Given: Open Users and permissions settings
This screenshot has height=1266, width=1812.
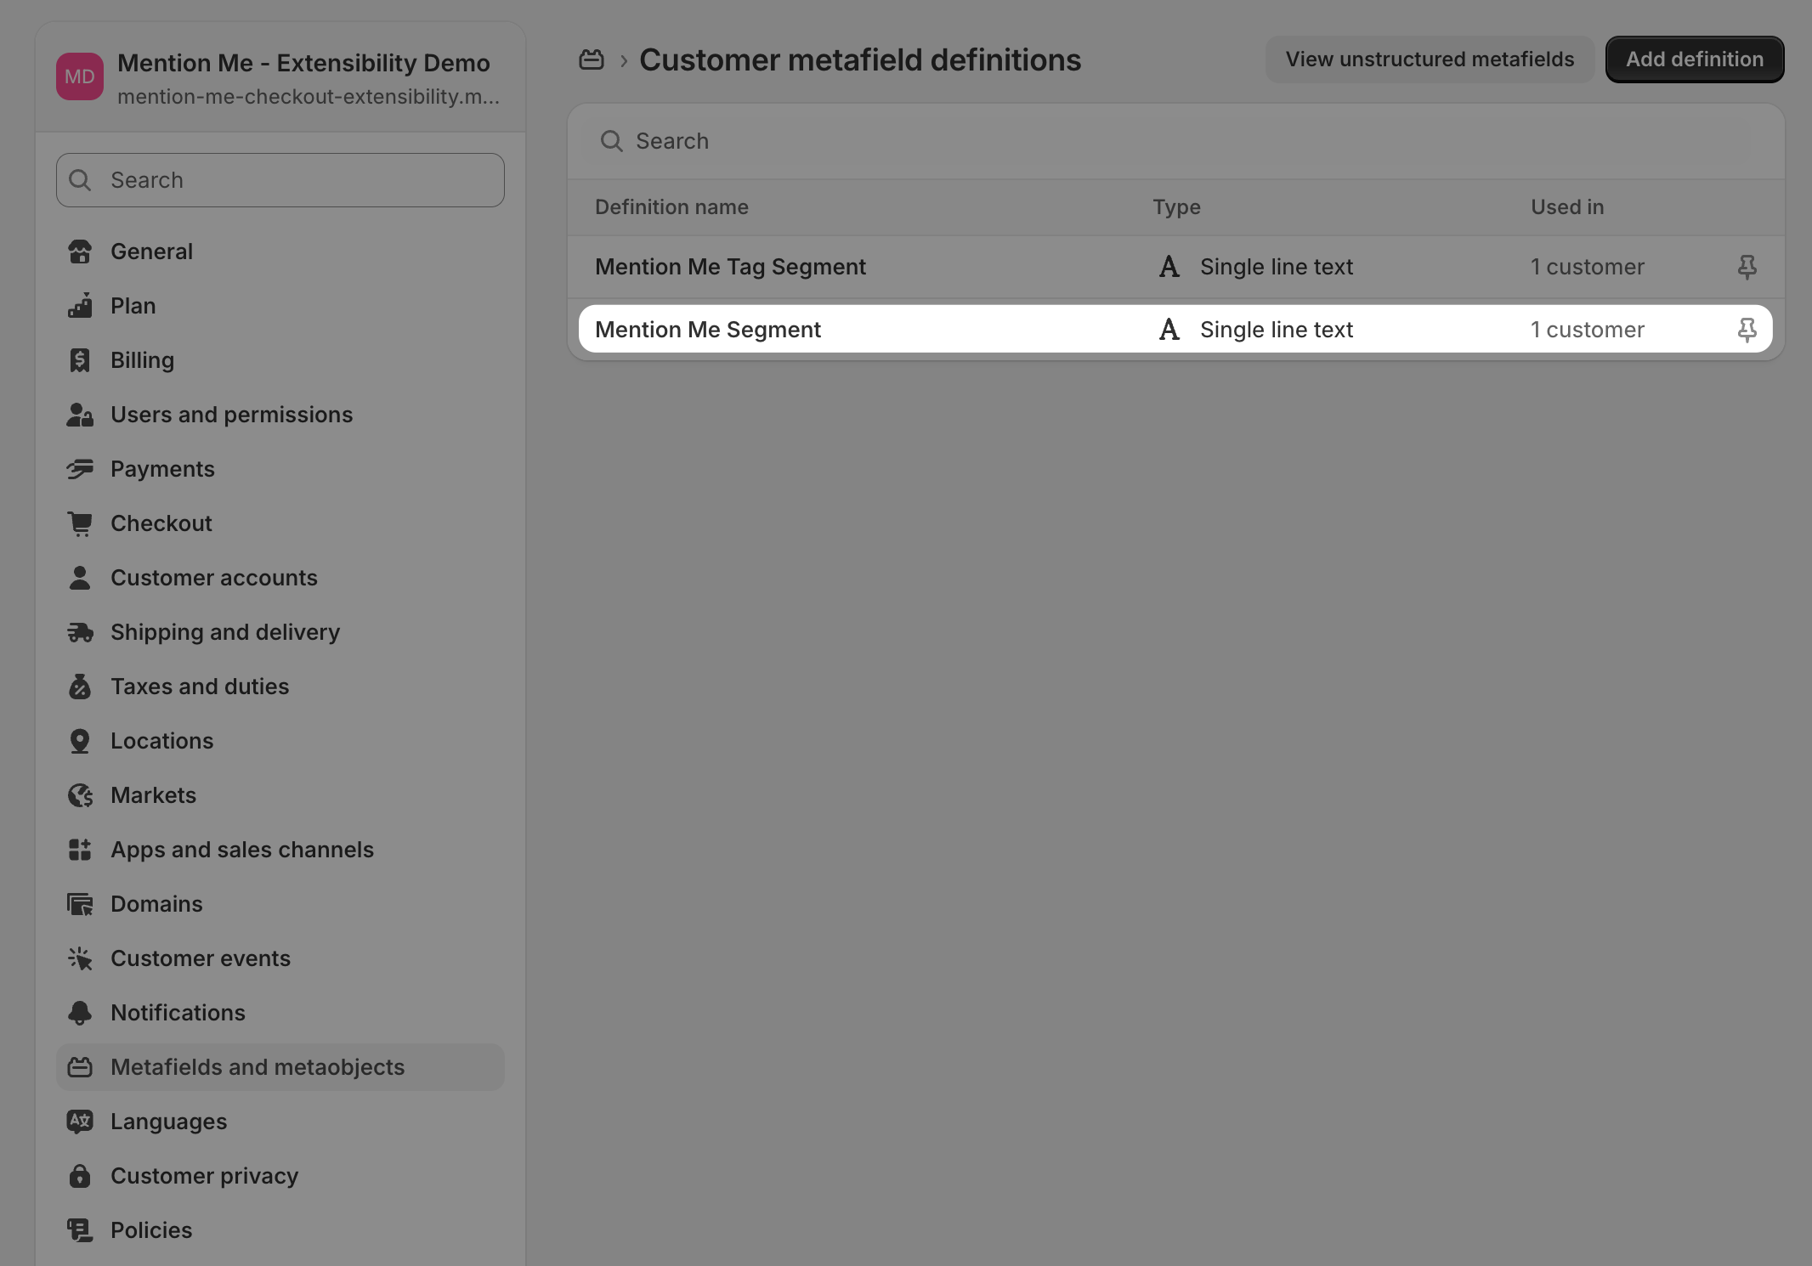Looking at the screenshot, I should point(231,415).
